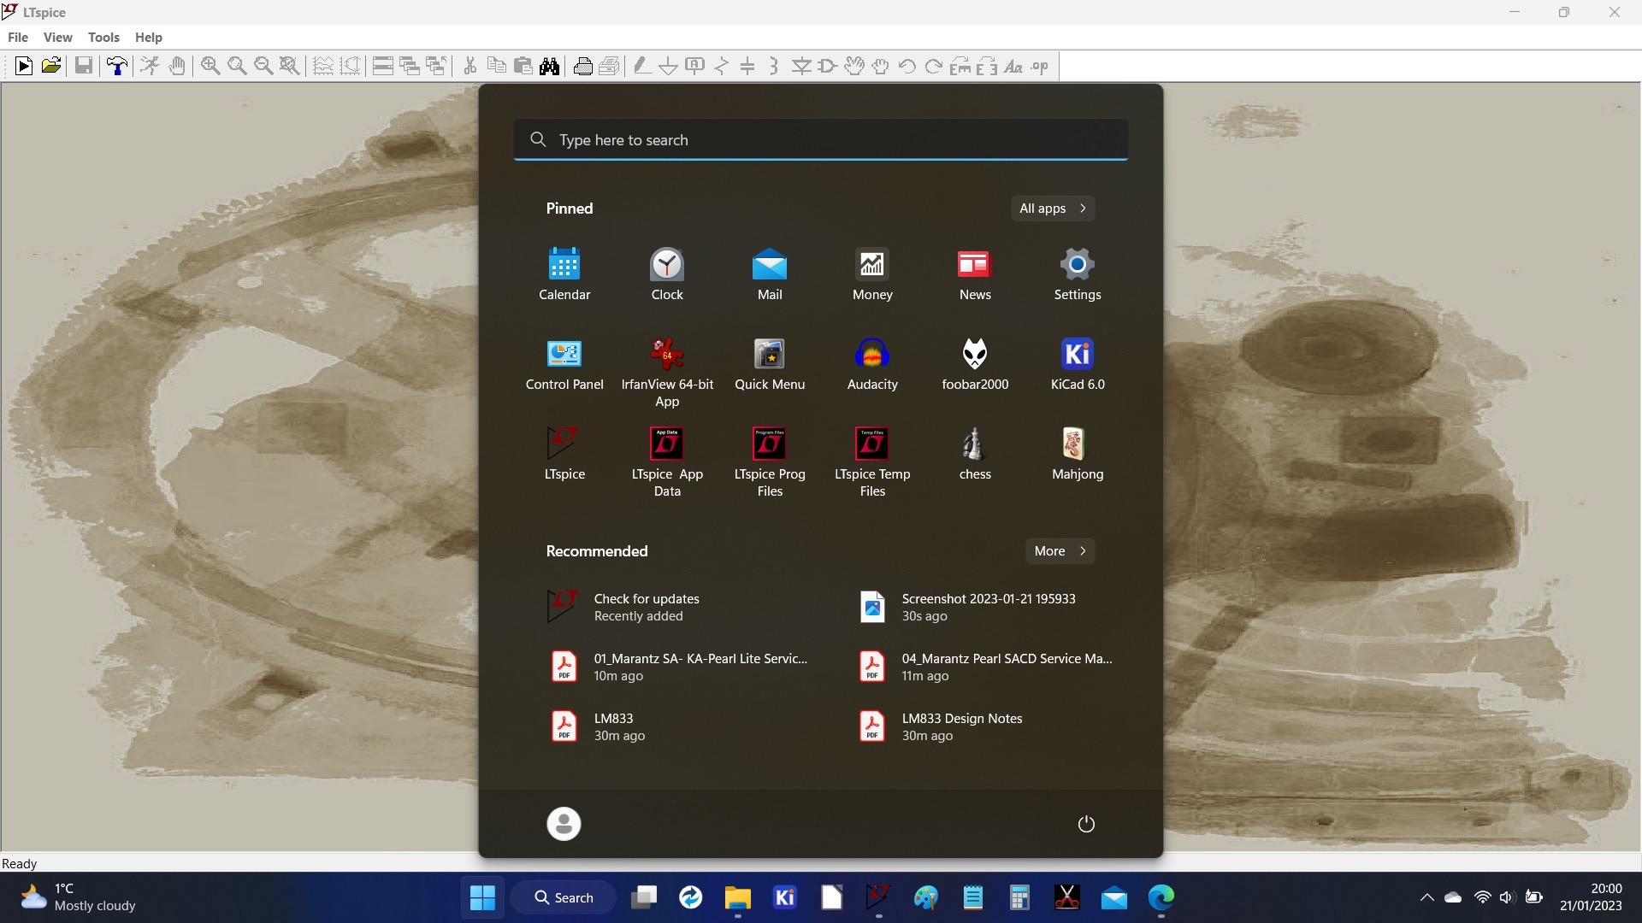Click the Cascade Windows toolbar icon
Screen dimensions: 1642x923
(x=410, y=66)
